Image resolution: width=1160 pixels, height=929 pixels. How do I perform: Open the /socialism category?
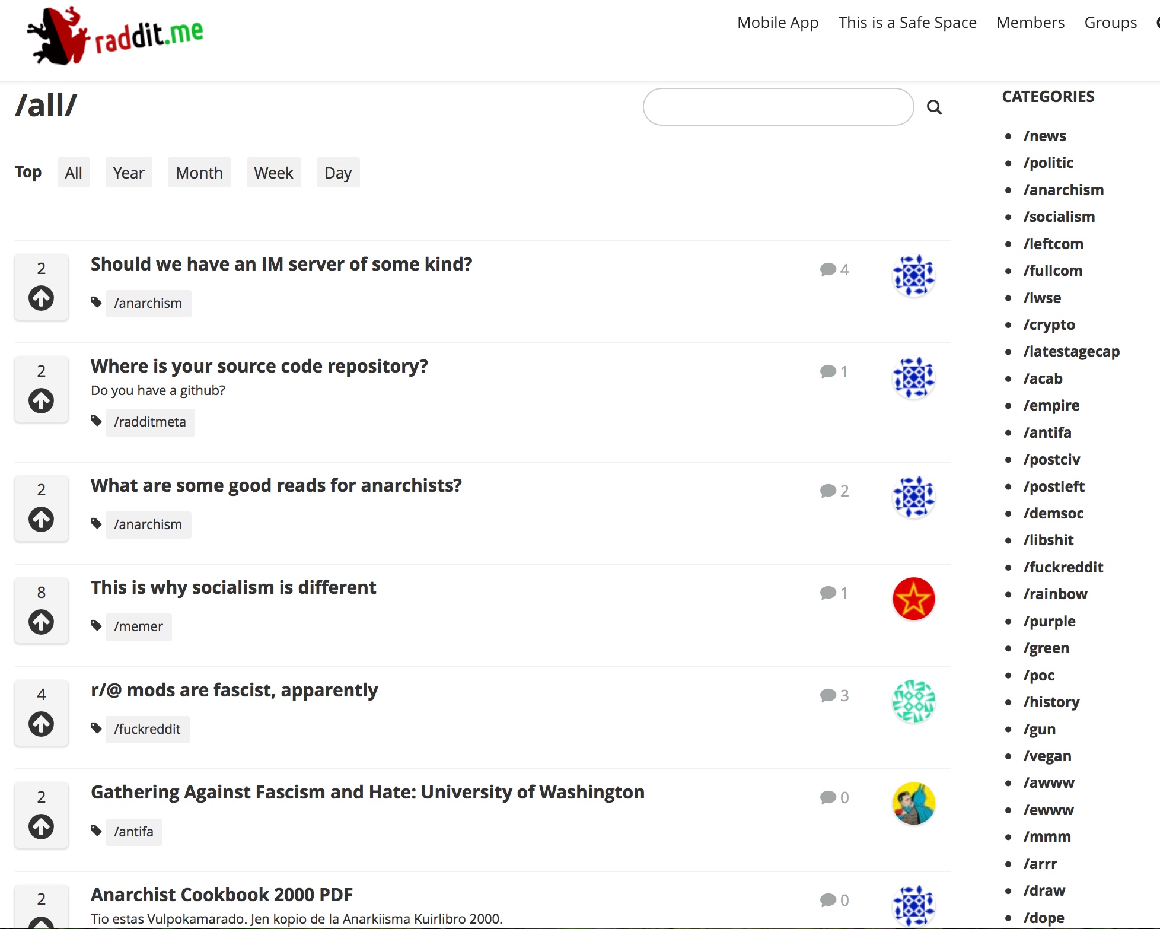1059,217
